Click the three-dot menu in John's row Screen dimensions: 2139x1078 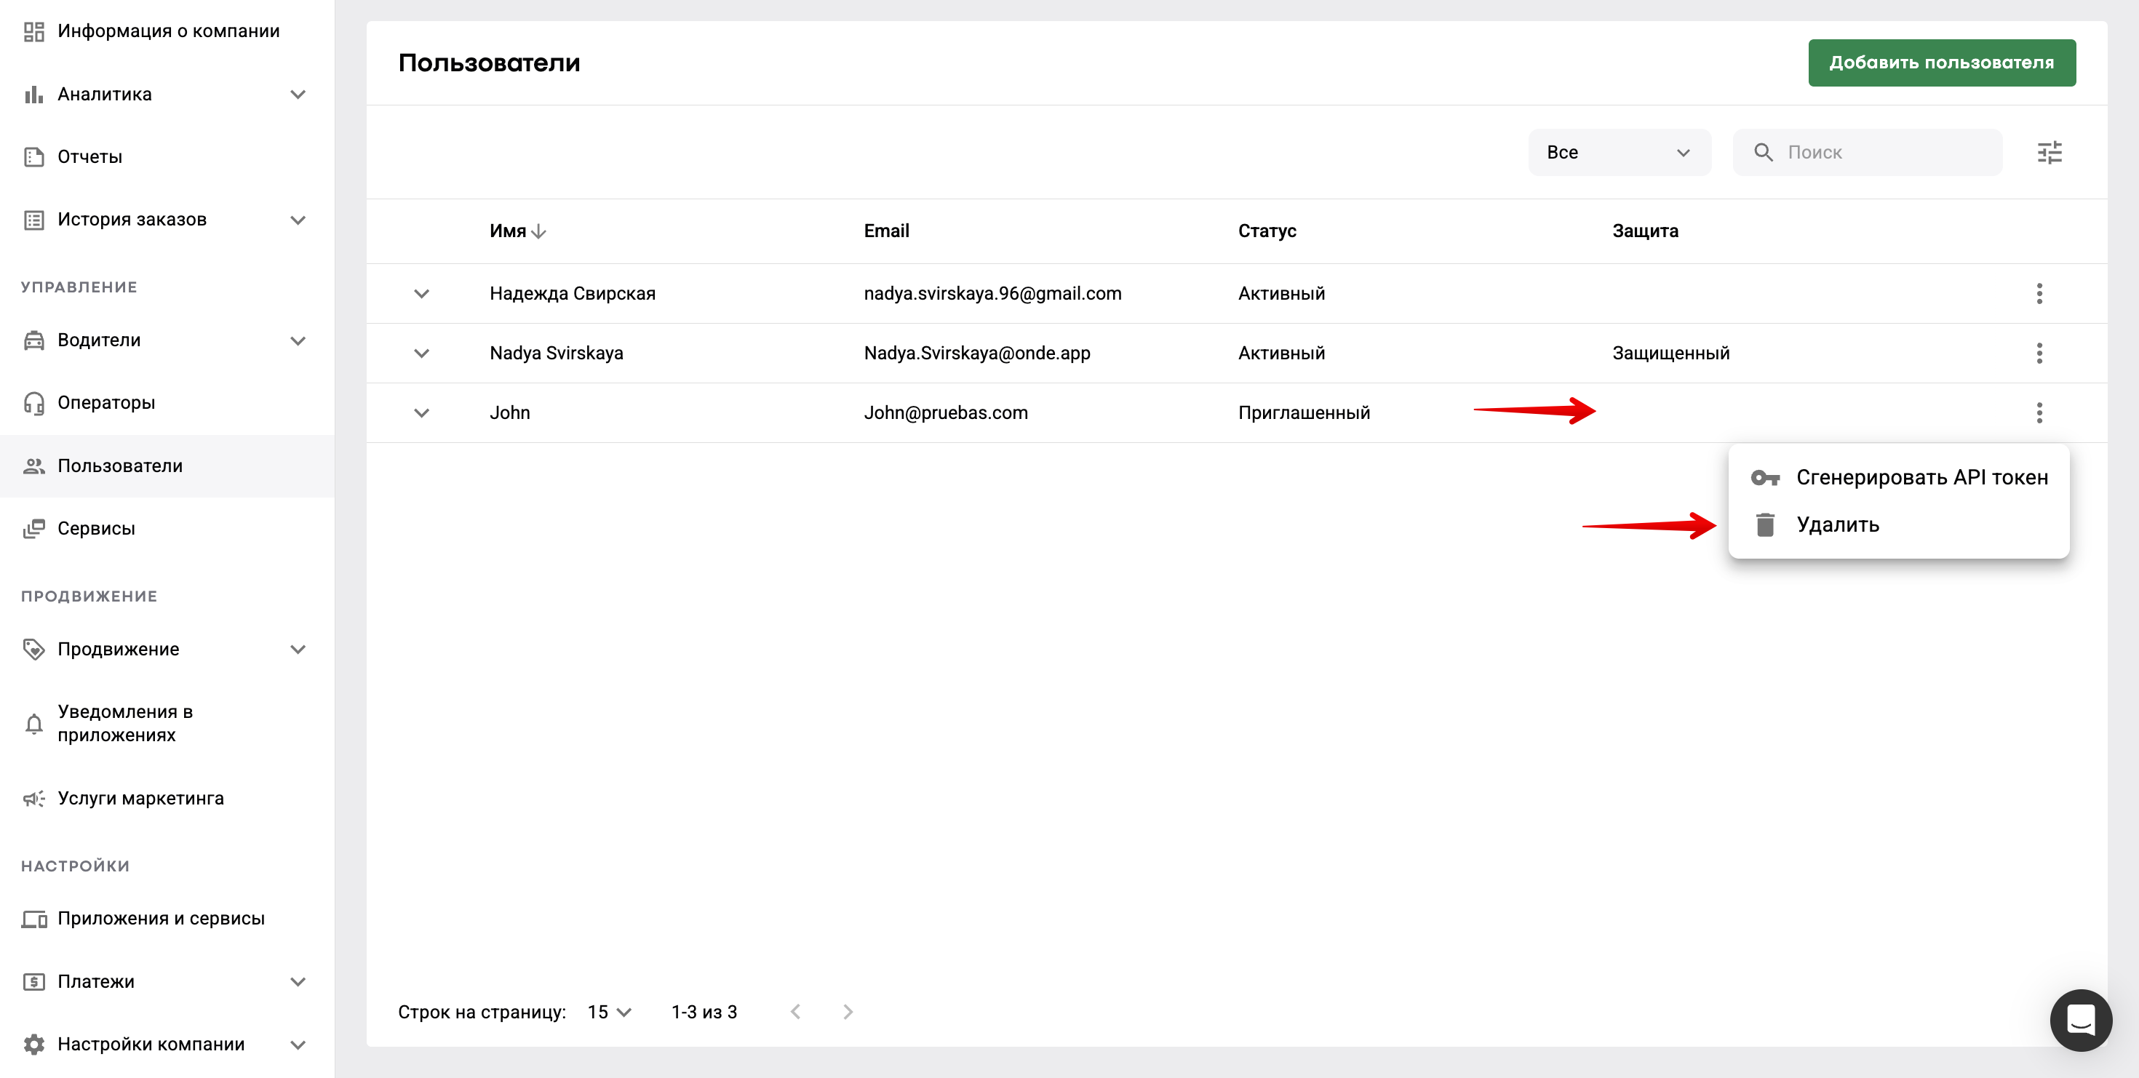coord(2039,412)
